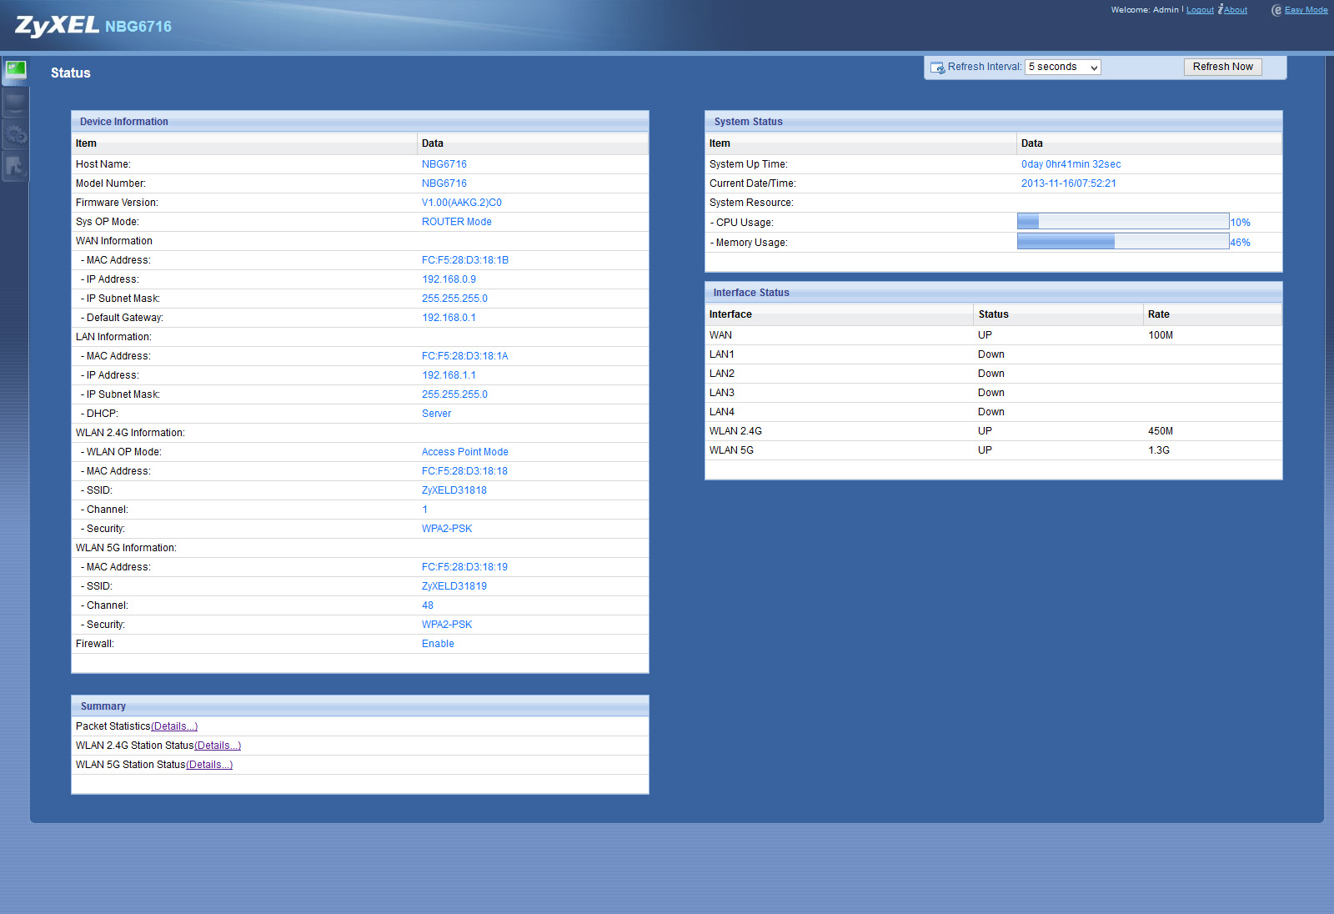Select current date/time 2013-11-16/07:52:21
Image resolution: width=1334 pixels, height=914 pixels.
1069,183
